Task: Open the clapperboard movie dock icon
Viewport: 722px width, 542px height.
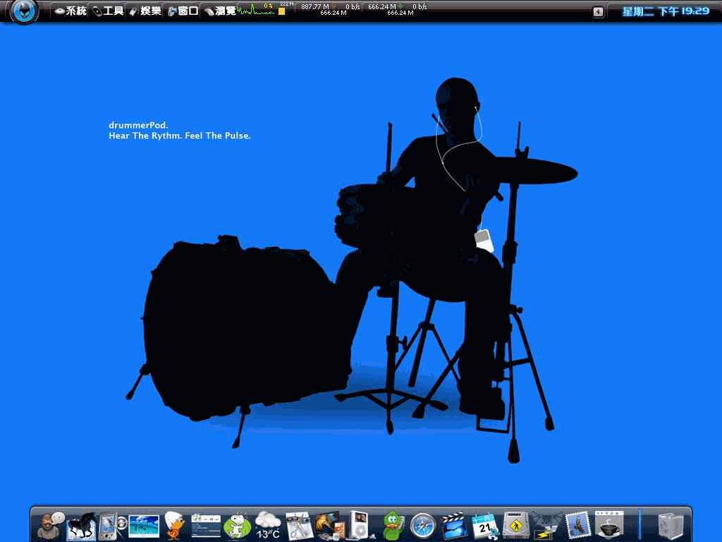Action: (453, 525)
